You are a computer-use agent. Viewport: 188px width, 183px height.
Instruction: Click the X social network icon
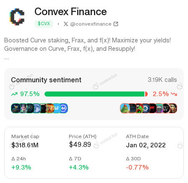[x=66, y=24]
